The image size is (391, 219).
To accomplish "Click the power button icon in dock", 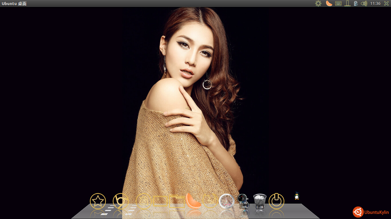I will coord(277,201).
